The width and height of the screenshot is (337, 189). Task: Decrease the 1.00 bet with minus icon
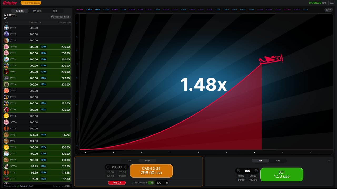238,171
